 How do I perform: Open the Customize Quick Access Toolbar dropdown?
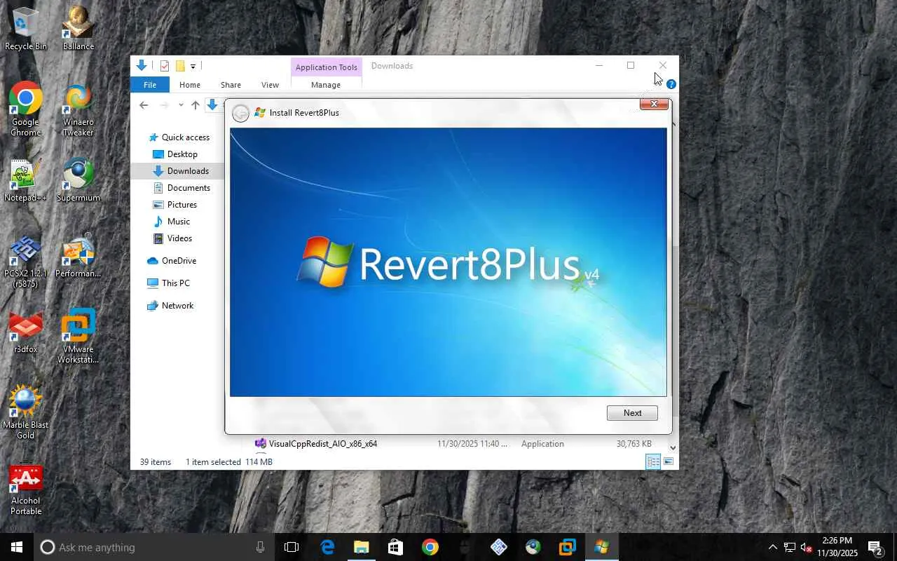pos(193,67)
